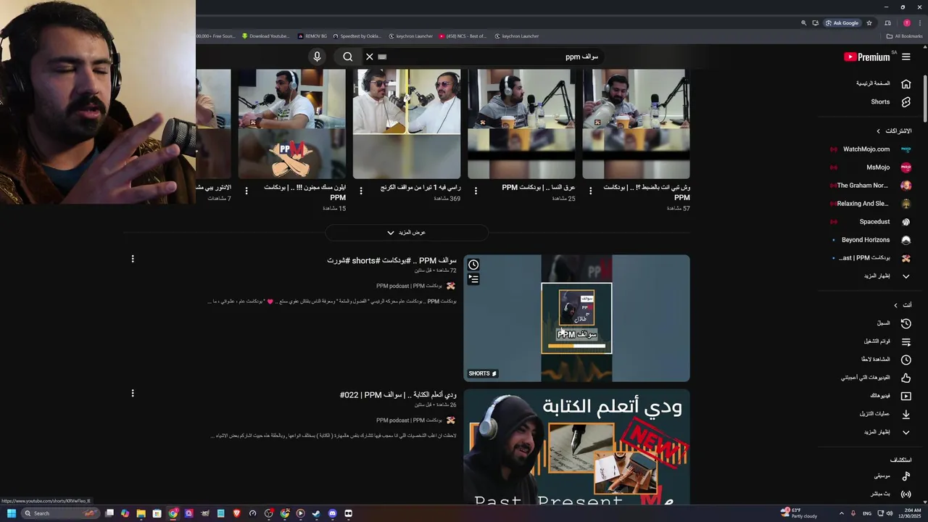Click the page vertical scrollbar

[x=924, y=98]
